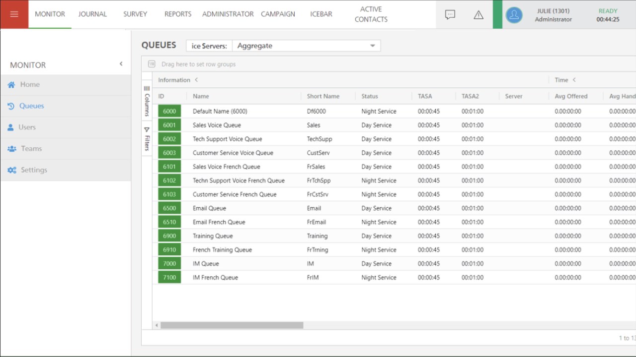Sort by the Server column header
The width and height of the screenshot is (636, 357).
tap(514, 96)
